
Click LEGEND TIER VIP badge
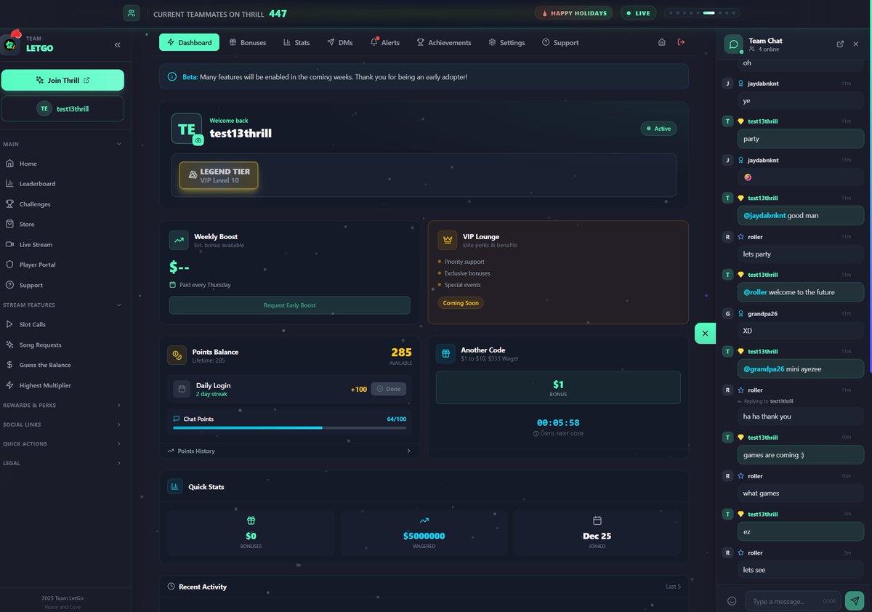[219, 175]
